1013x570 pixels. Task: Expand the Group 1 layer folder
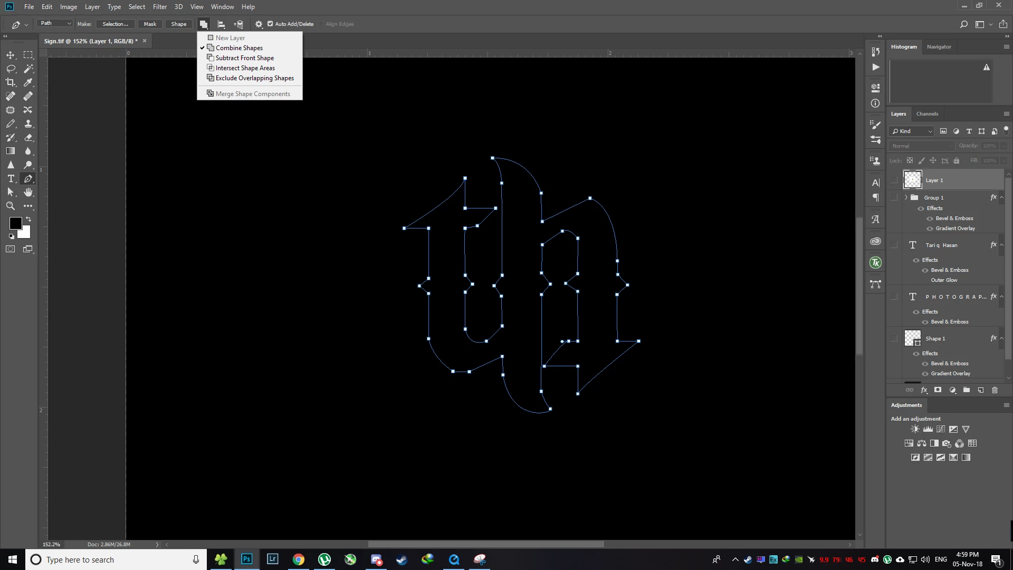906,197
